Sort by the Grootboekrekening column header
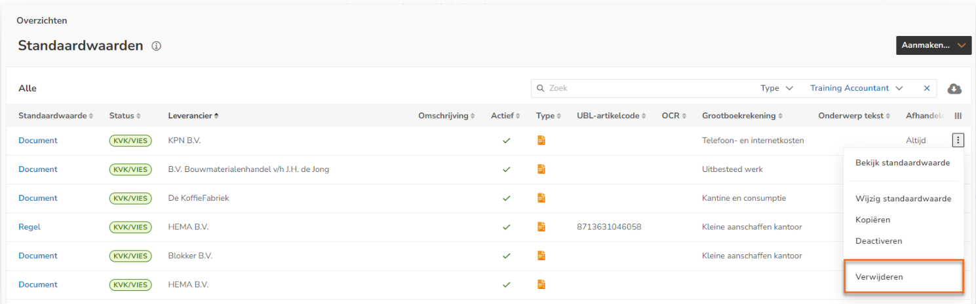This screenshot has height=304, width=976. (742, 116)
